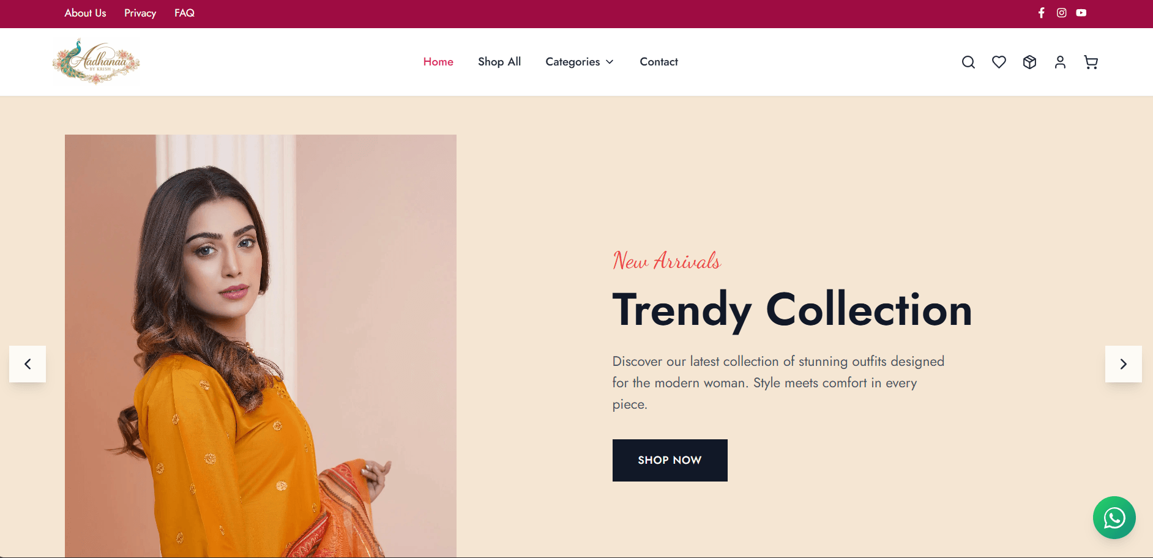The height and width of the screenshot is (558, 1153).
Task: Go to the Contact page
Action: (x=659, y=62)
